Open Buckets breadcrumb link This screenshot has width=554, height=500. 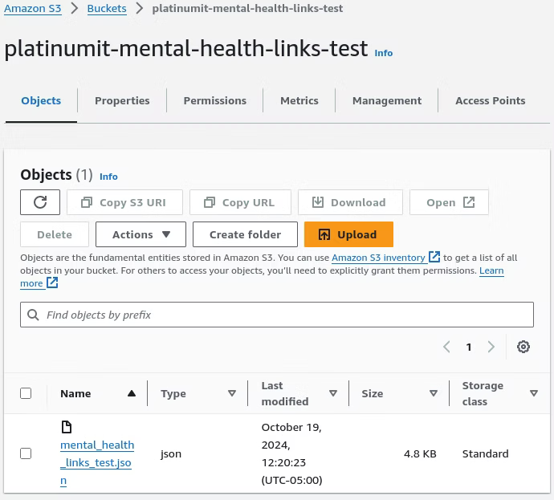point(107,9)
